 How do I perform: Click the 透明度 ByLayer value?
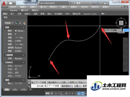pos(18,48)
